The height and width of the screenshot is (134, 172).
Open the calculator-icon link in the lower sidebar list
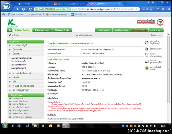coord(19,104)
